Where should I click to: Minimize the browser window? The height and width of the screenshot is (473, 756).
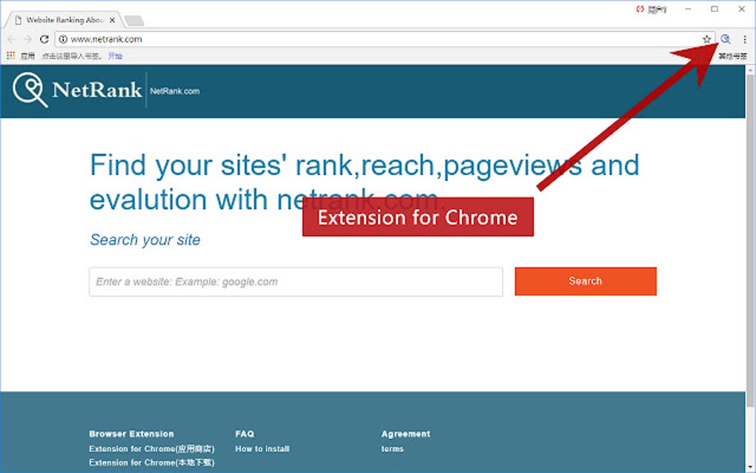coord(688,9)
